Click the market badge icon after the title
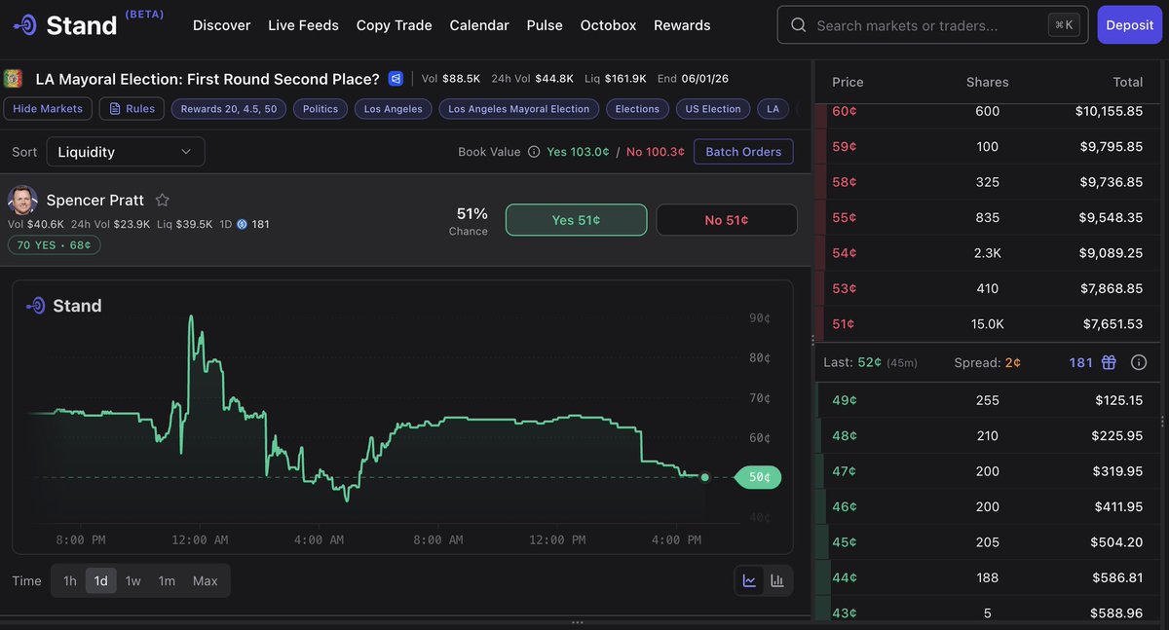 (396, 79)
